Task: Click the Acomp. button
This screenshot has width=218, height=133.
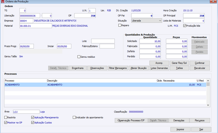Action: 159,63
